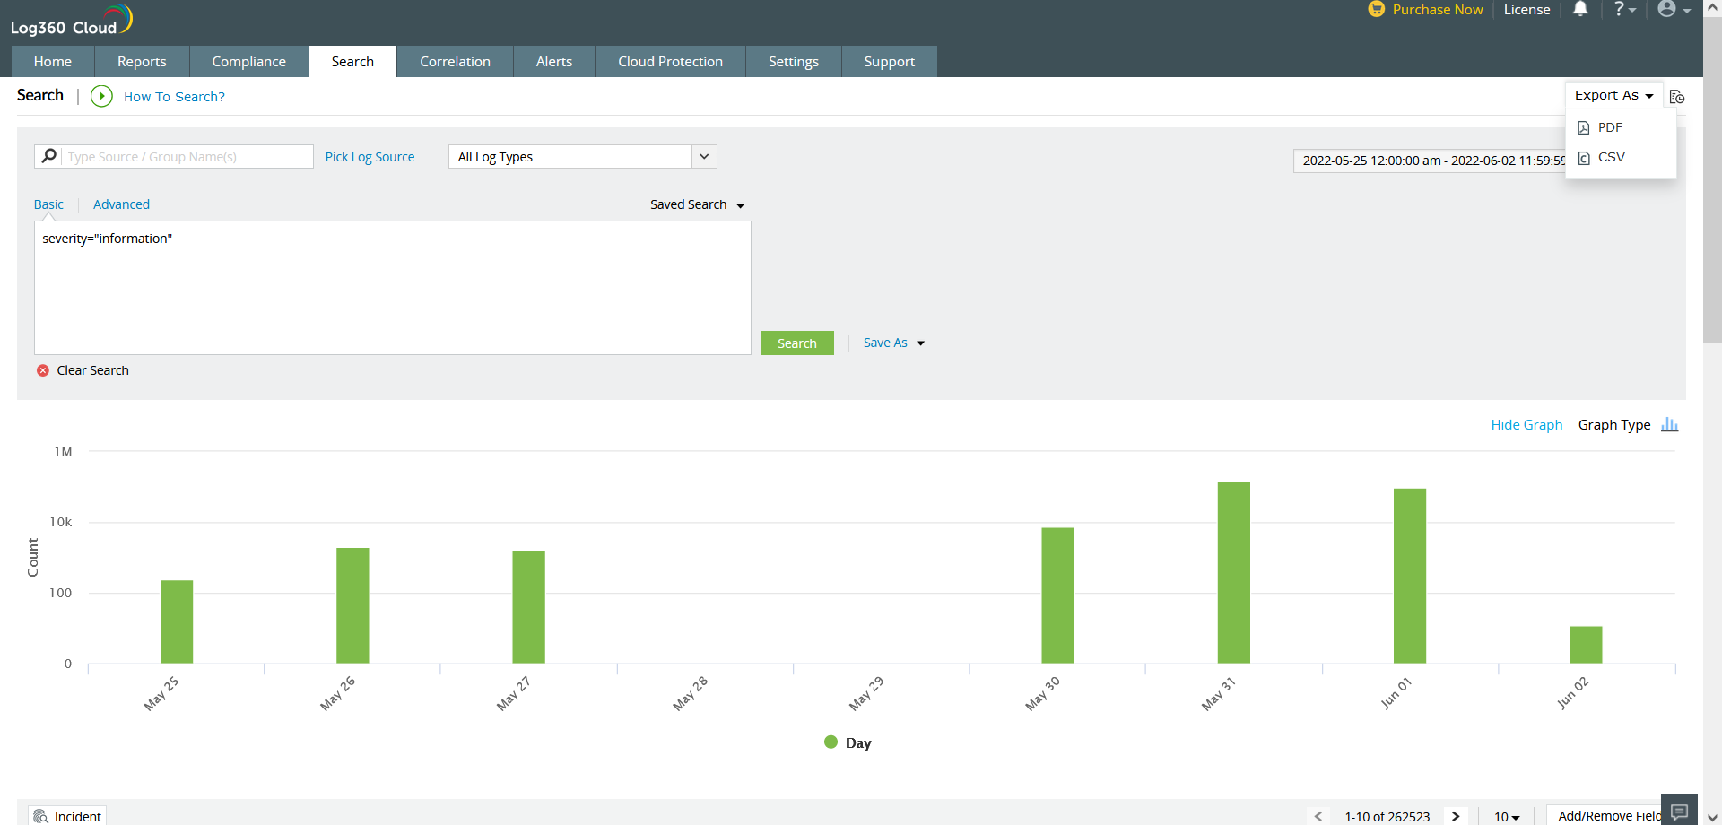This screenshot has height=825, width=1722.
Task: Click Pick Log Source link
Action: pos(370,157)
